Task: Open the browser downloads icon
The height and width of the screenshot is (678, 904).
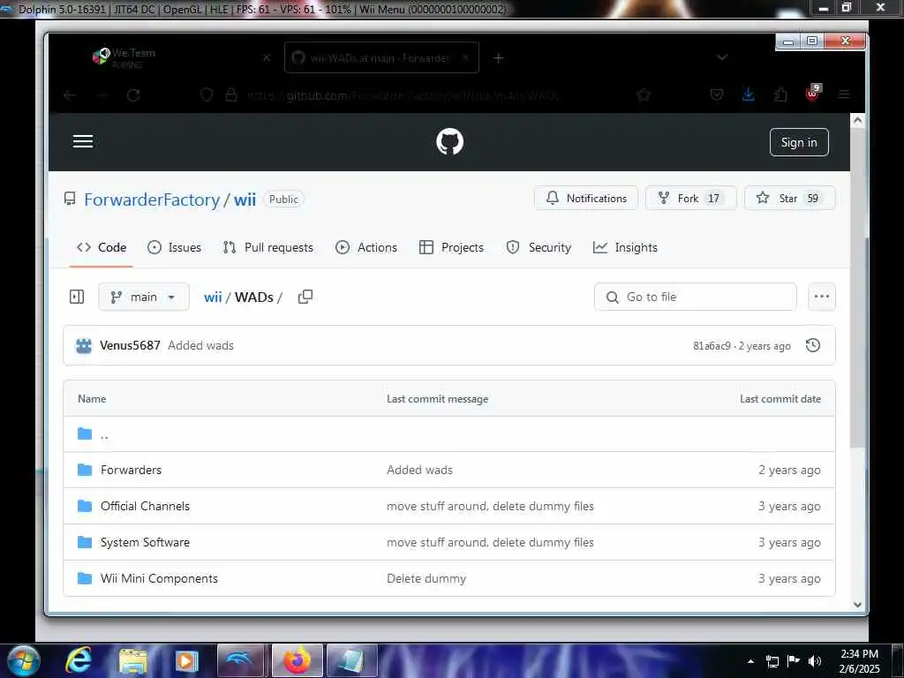Action: 749,94
